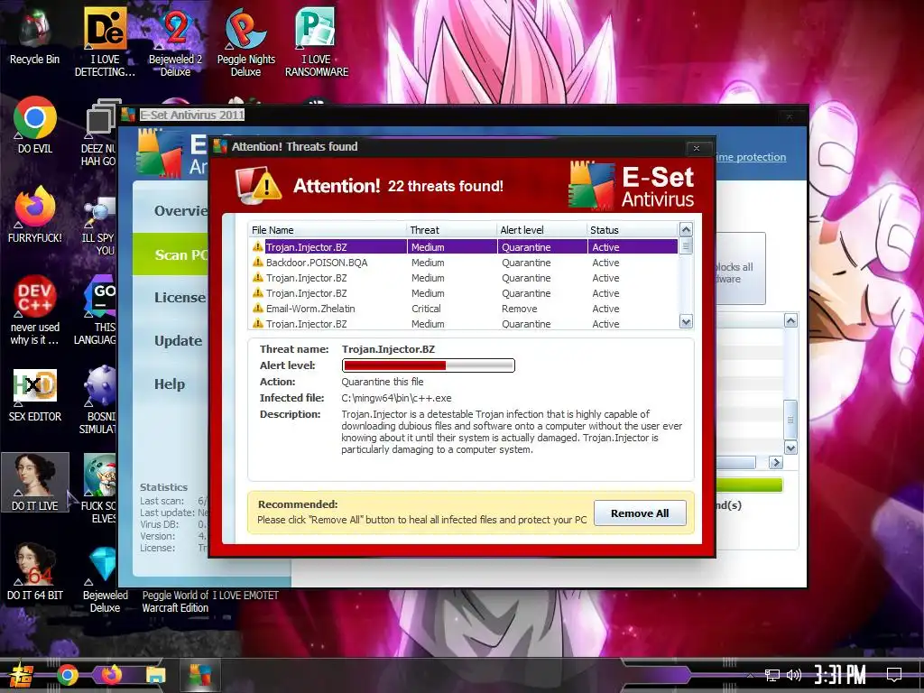924x693 pixels.
Task: Open the I LOVE DETECTING desktop icon
Action: [x=105, y=42]
